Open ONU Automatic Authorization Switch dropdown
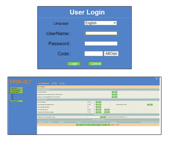This screenshot has width=169, height=141. click(91, 104)
